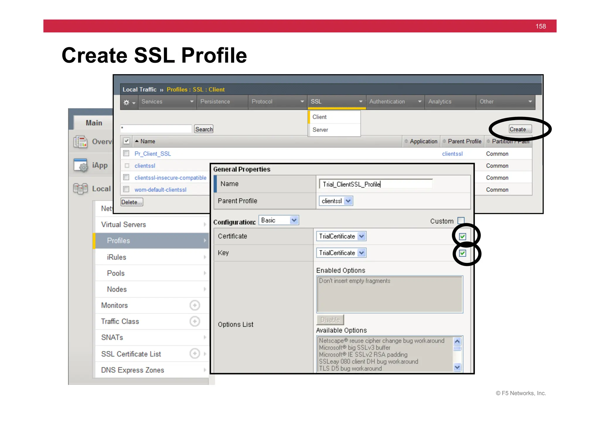The image size is (600, 424).
Task: Click the Name field with Trial_ClientSSL_Profile
Action: pyautogui.click(x=376, y=184)
